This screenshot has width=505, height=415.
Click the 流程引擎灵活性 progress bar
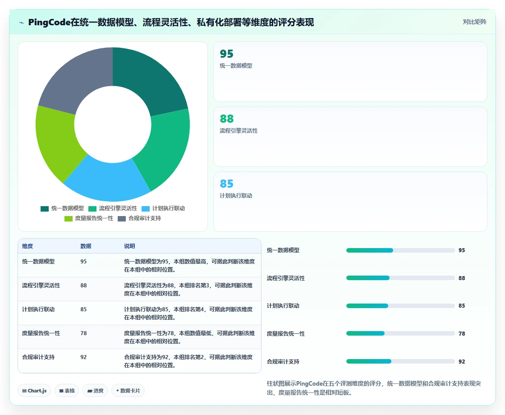coord(400,278)
